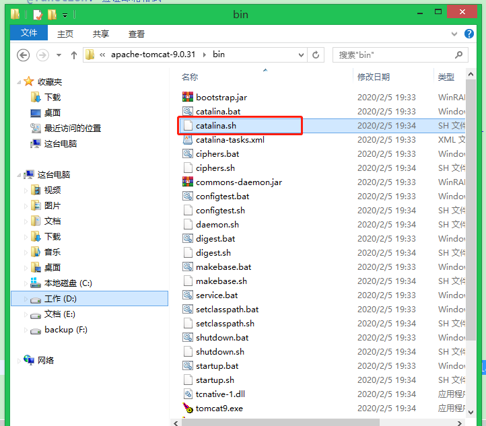Collapse the 收藏夹 tree node
The height and width of the screenshot is (426, 486).
pyautogui.click(x=19, y=82)
